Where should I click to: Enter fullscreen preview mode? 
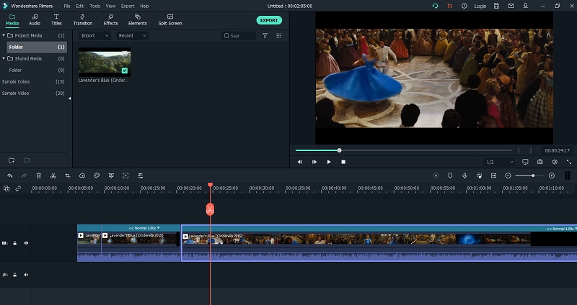tap(569, 162)
